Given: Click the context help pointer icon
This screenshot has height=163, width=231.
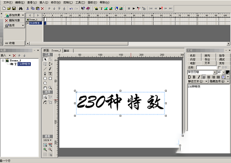Looking at the screenshot, I should (83, 8).
